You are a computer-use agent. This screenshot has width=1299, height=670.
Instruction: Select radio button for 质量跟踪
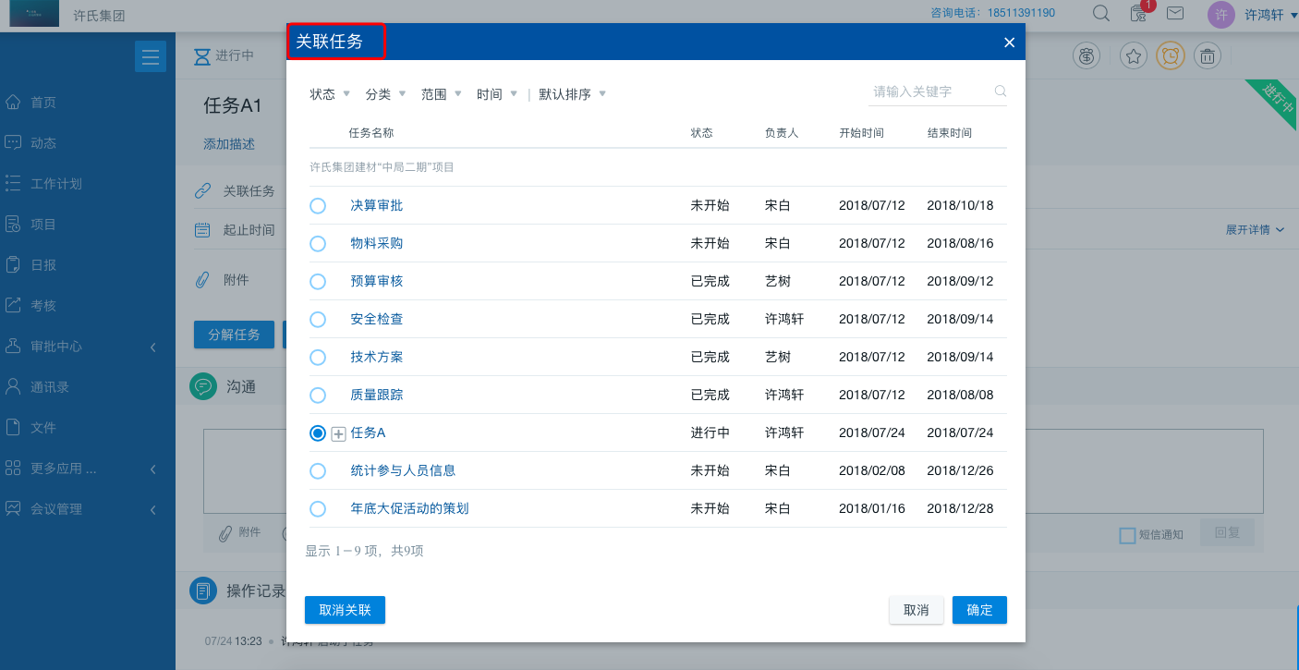[318, 395]
